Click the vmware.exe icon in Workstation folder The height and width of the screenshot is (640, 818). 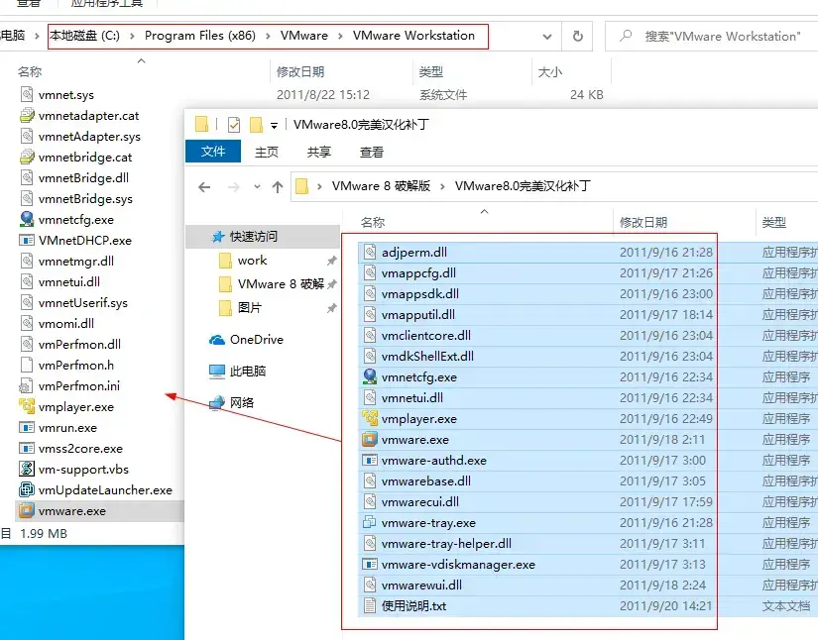(x=27, y=510)
